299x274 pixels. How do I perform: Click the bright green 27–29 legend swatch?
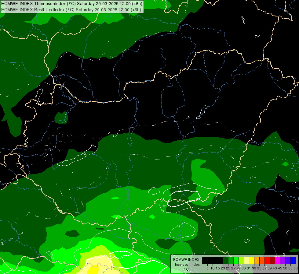coord(236,260)
